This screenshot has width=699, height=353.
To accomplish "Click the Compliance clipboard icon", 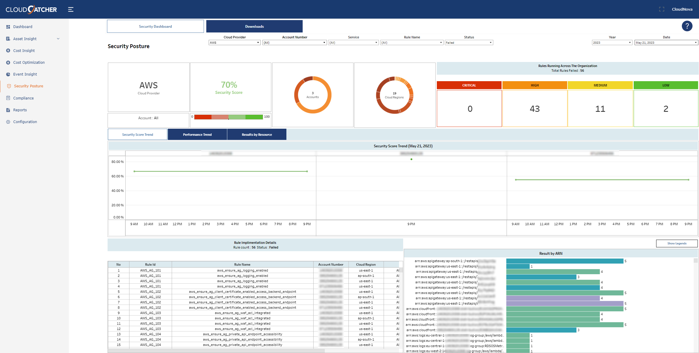I will (8, 98).
